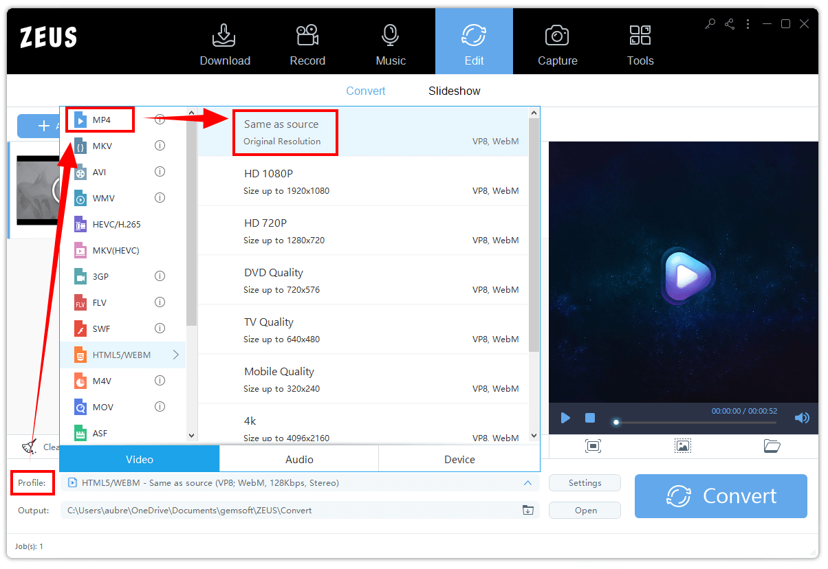Open the Edit section

(x=474, y=41)
